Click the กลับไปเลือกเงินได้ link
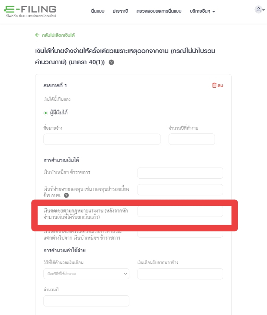The height and width of the screenshot is (315, 267). [x=58, y=35]
